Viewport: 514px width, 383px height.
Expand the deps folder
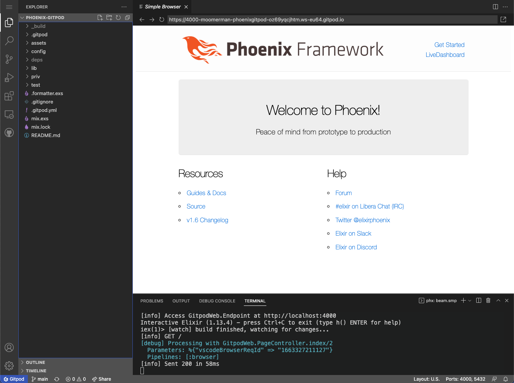76,60
